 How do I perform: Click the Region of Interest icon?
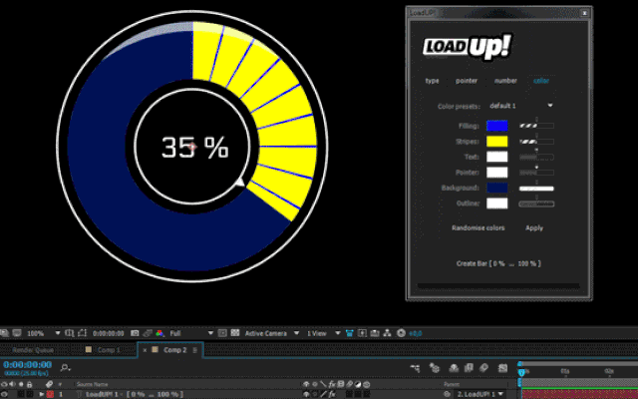click(x=222, y=333)
